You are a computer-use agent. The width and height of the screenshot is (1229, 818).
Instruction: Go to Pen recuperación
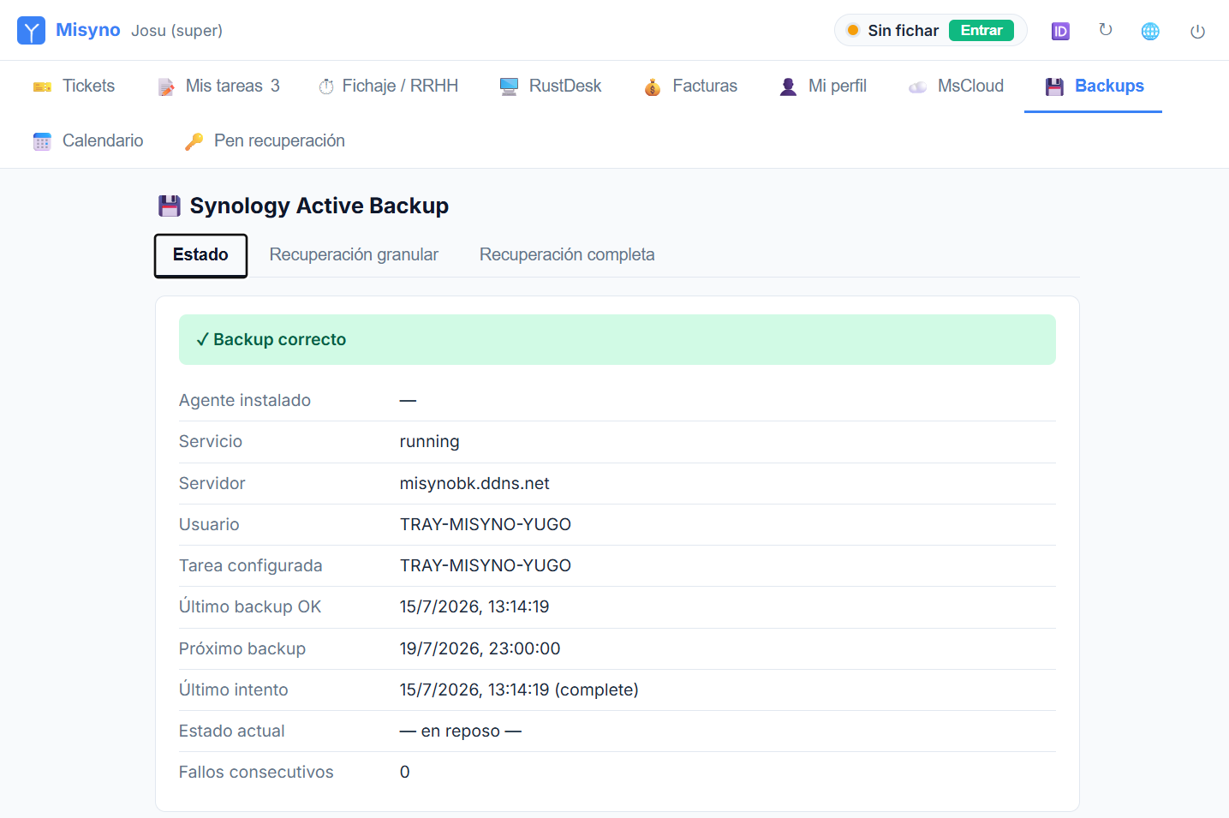[x=265, y=140]
